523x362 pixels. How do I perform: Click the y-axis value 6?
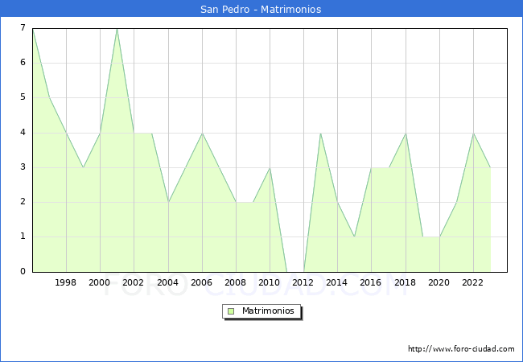23,62
